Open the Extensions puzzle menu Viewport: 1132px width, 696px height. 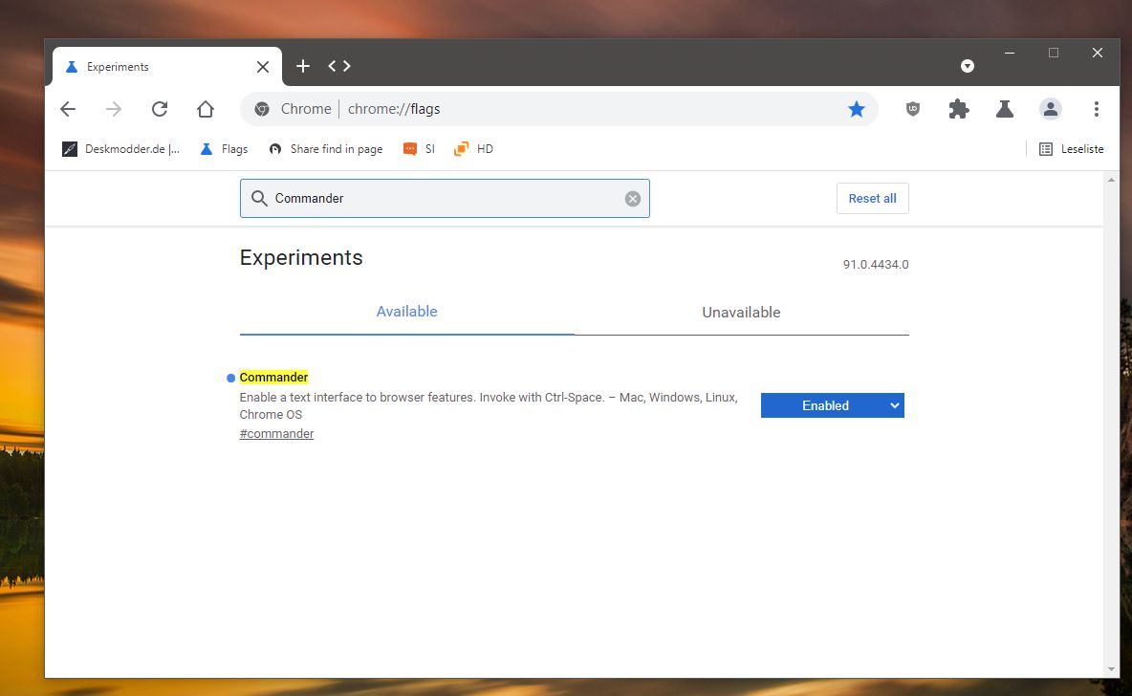(x=959, y=109)
